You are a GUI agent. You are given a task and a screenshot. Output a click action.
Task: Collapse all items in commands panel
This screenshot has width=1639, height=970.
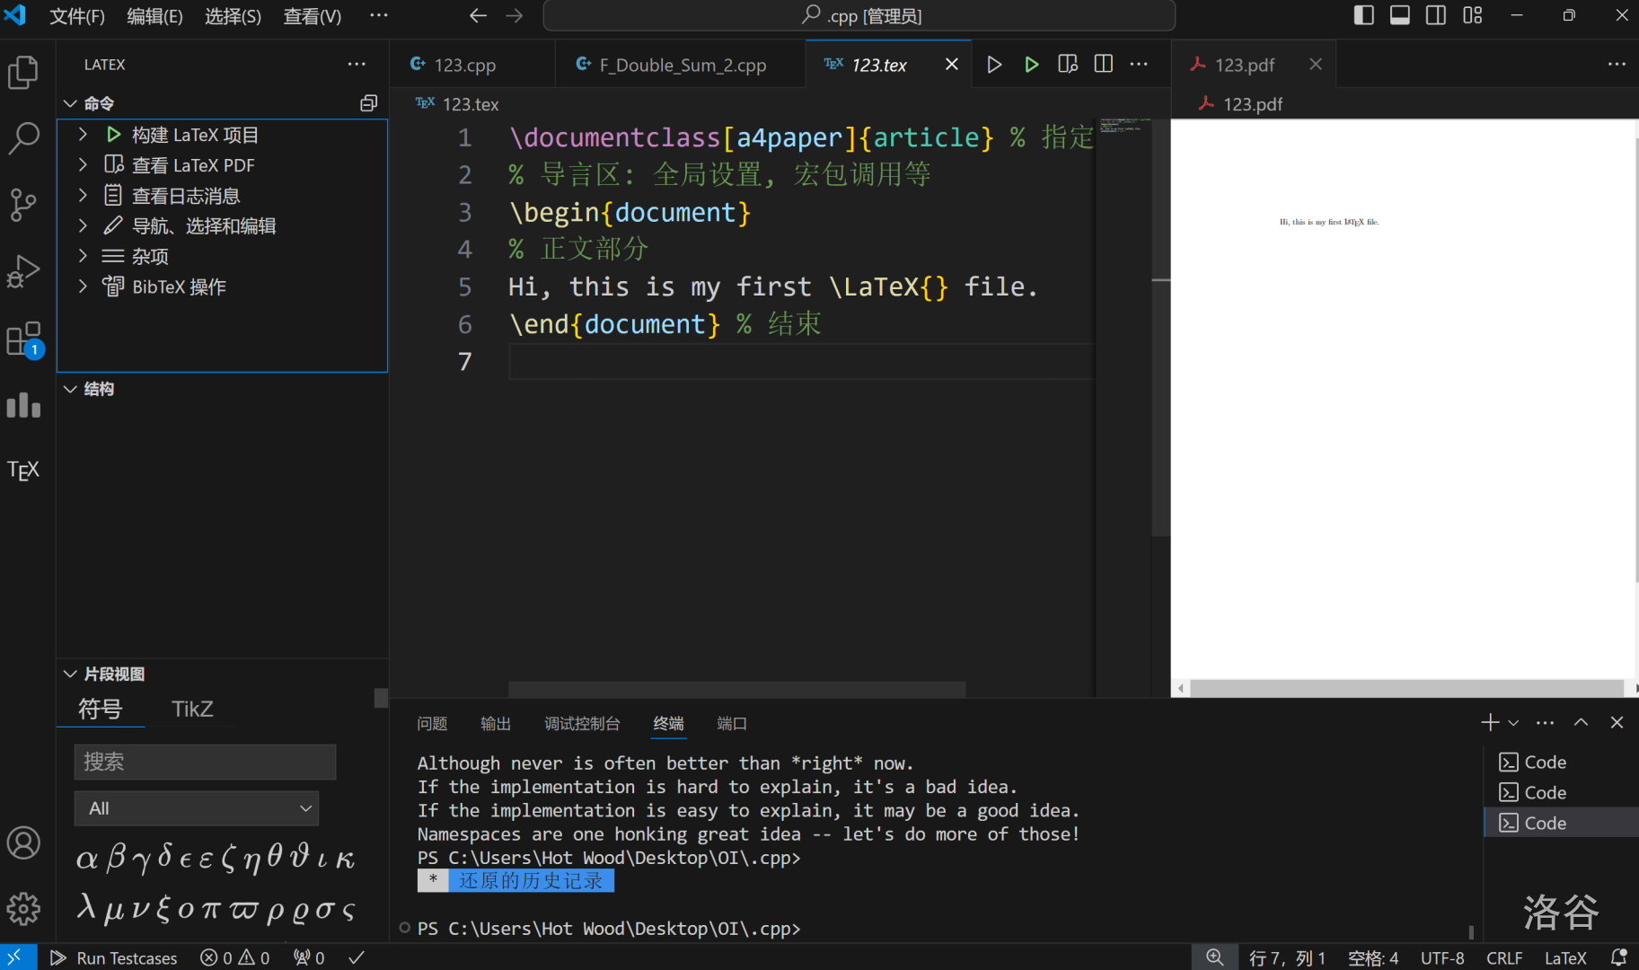(368, 103)
